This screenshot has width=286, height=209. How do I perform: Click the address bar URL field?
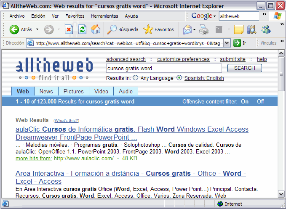(x=129, y=43)
